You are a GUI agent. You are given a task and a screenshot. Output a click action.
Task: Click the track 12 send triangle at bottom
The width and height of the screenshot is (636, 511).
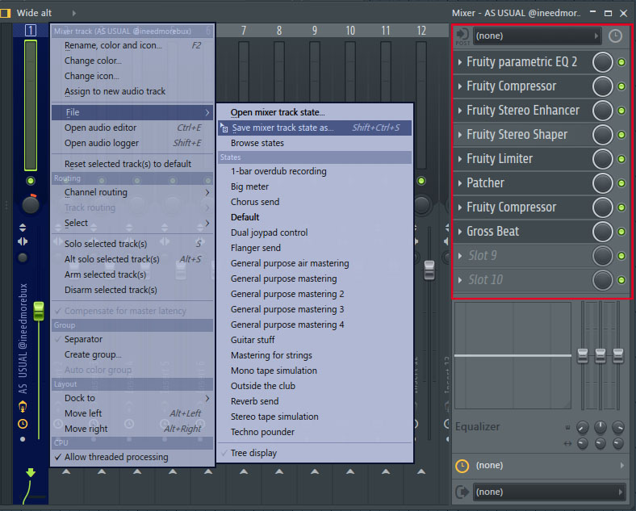[421, 471]
